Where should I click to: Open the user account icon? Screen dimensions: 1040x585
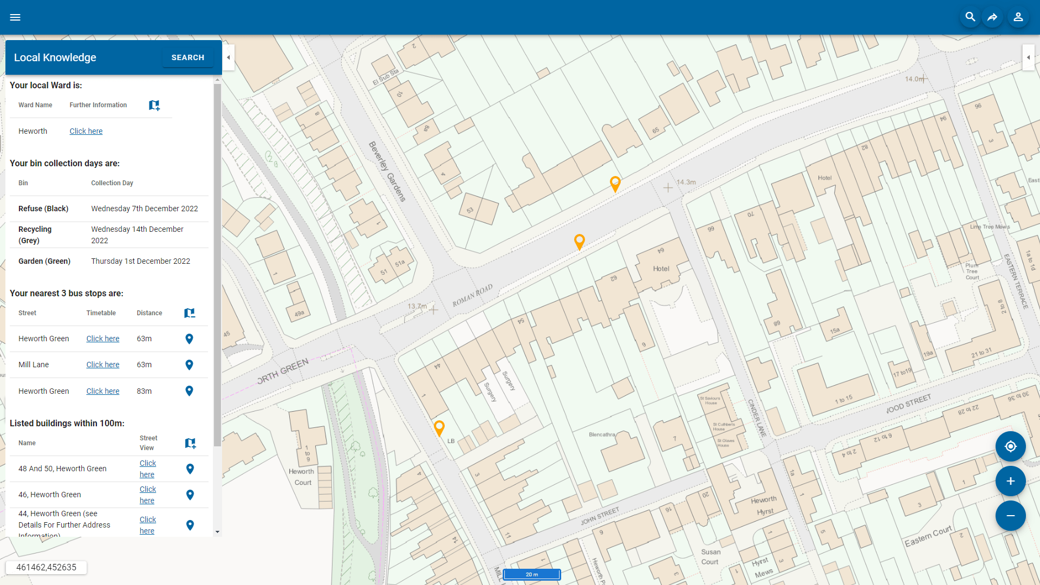point(1018,17)
